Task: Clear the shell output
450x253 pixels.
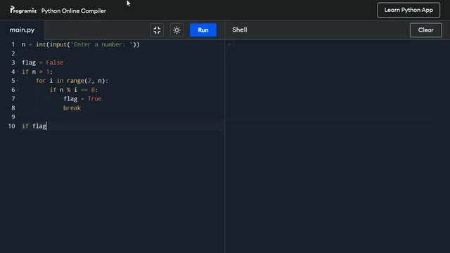Action: click(x=425, y=30)
